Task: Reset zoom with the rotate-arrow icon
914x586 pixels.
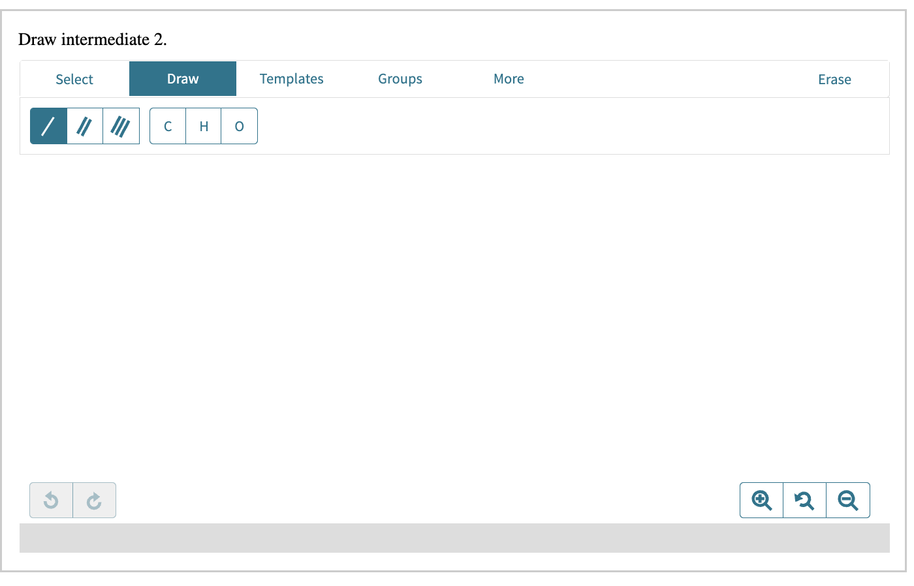Action: (804, 500)
